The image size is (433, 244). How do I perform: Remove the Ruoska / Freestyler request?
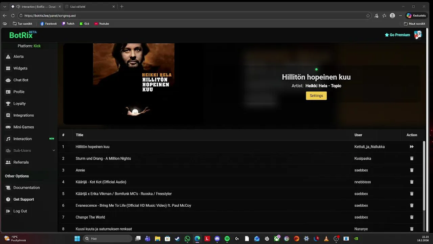click(x=412, y=194)
